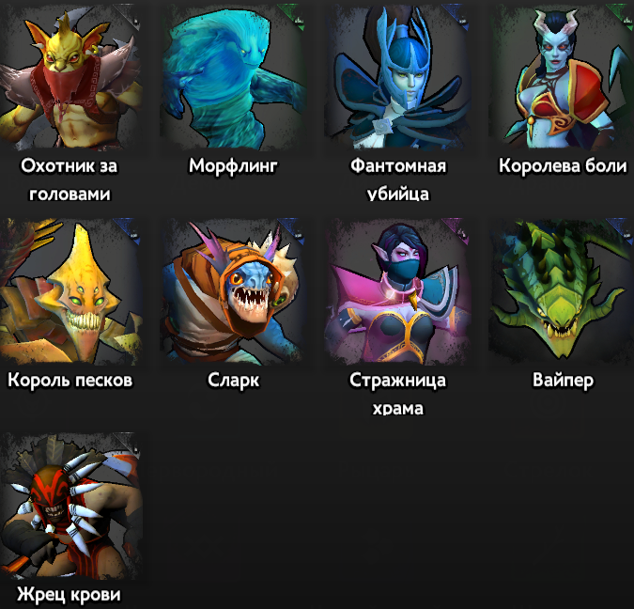Click the 'Сларк' name label
This screenshot has height=609, width=634.
coord(233,381)
